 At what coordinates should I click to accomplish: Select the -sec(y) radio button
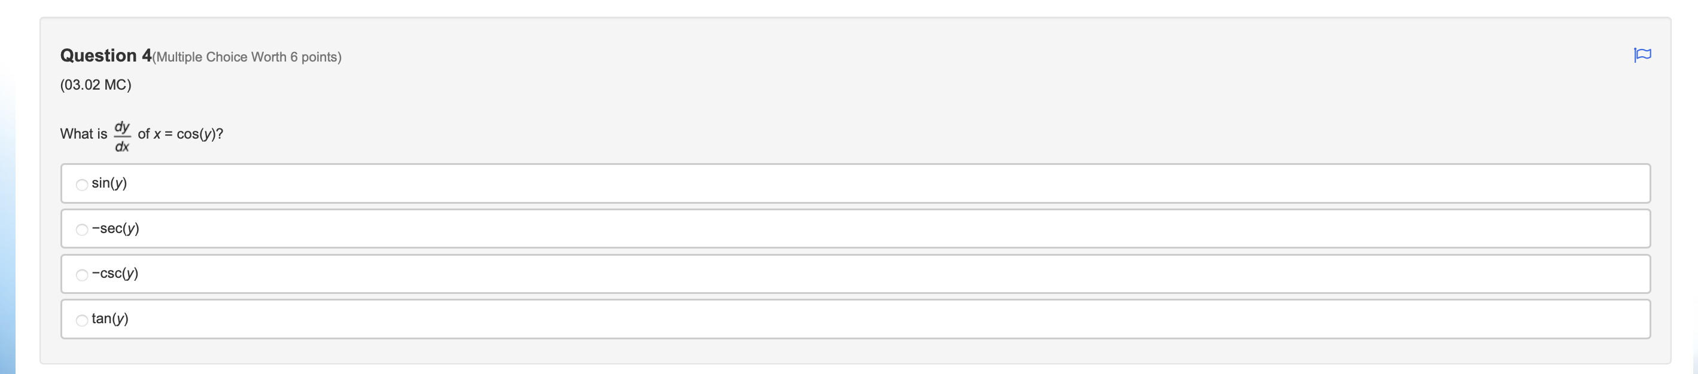[x=81, y=230]
